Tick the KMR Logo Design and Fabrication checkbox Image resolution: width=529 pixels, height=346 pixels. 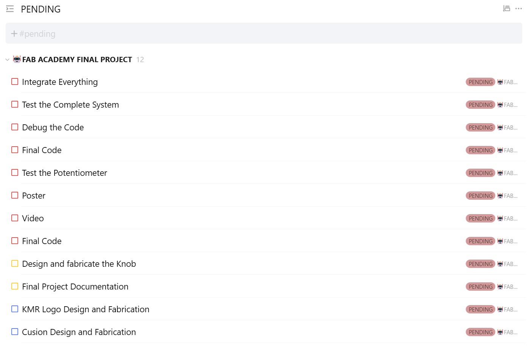pyautogui.click(x=15, y=309)
